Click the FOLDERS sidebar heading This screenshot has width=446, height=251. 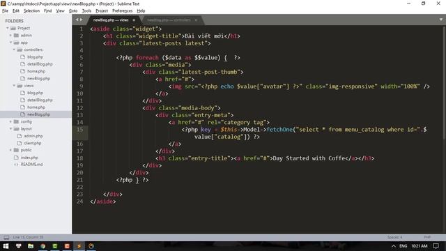click(14, 21)
